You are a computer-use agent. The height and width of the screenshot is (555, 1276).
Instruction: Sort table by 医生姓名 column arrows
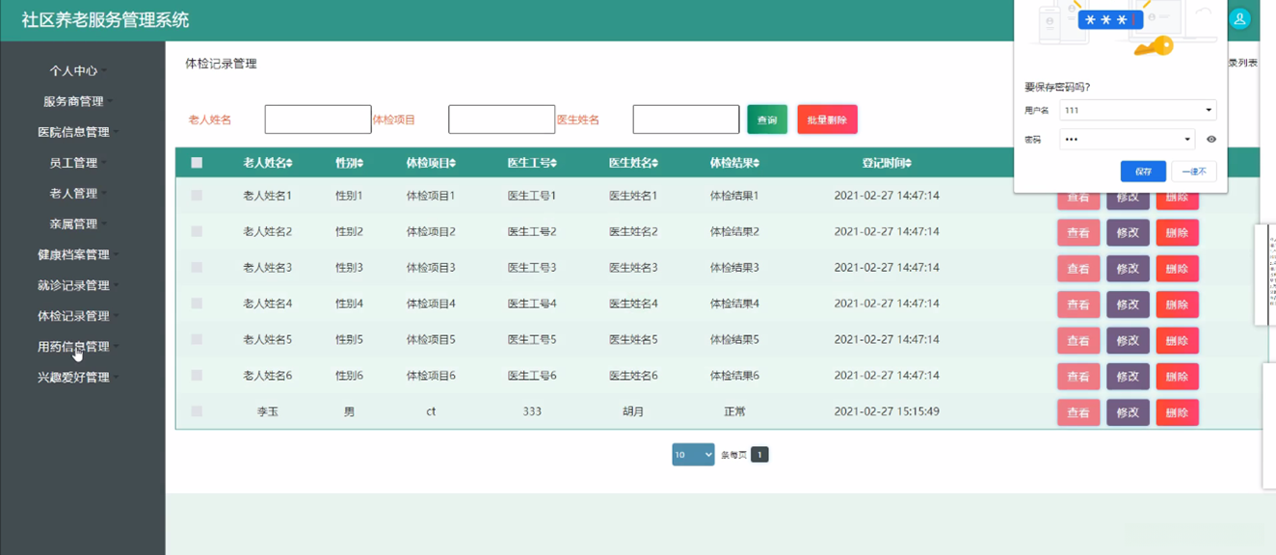(654, 164)
